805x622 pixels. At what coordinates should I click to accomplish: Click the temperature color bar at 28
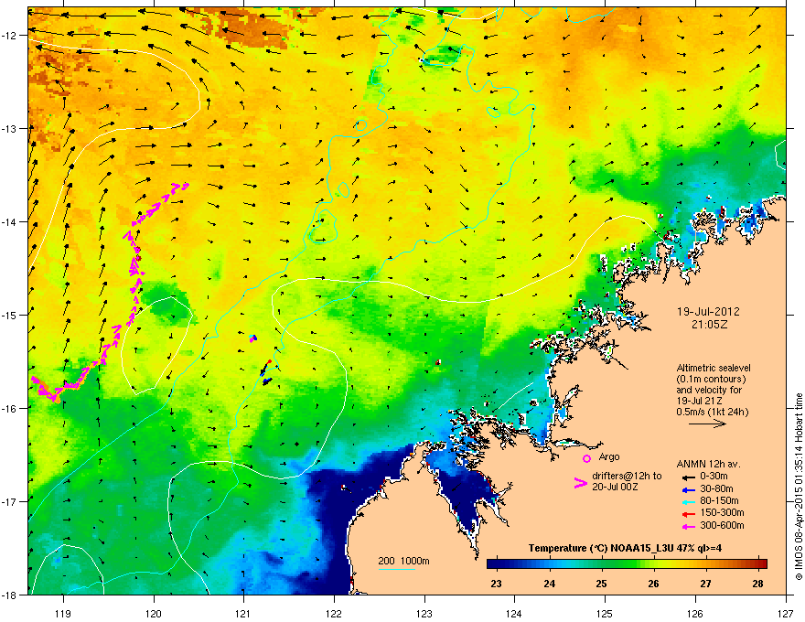tap(757, 564)
